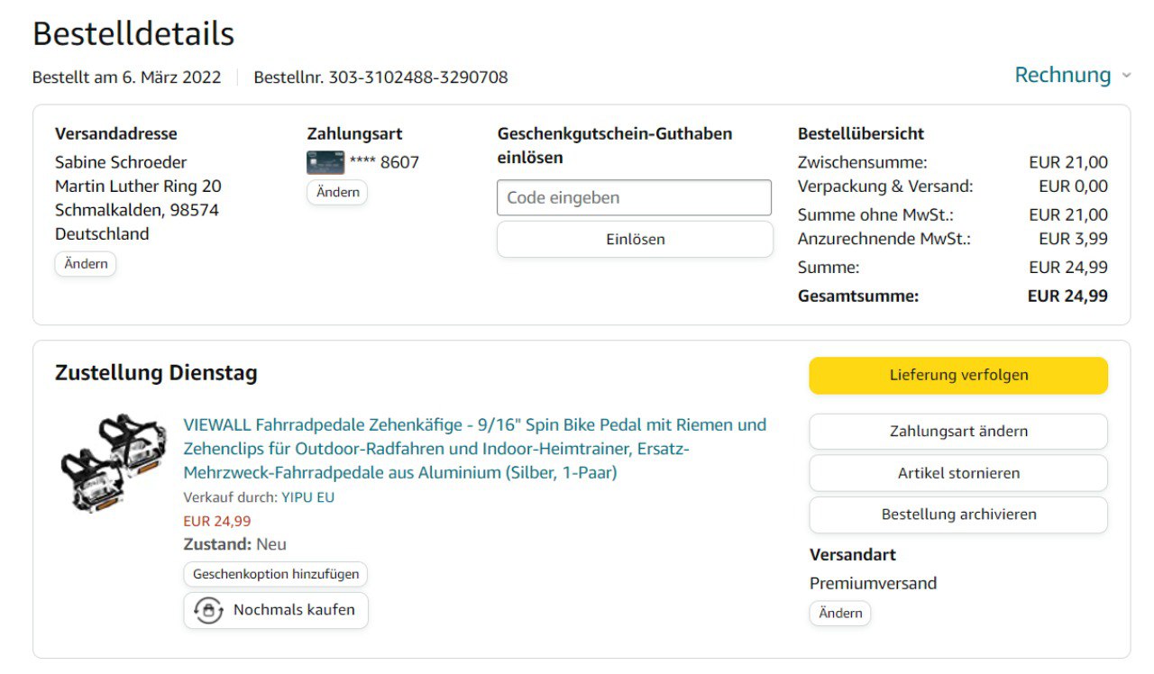Image resolution: width=1154 pixels, height=674 pixels.
Task: Click Artikel stornieren button
Action: (958, 473)
